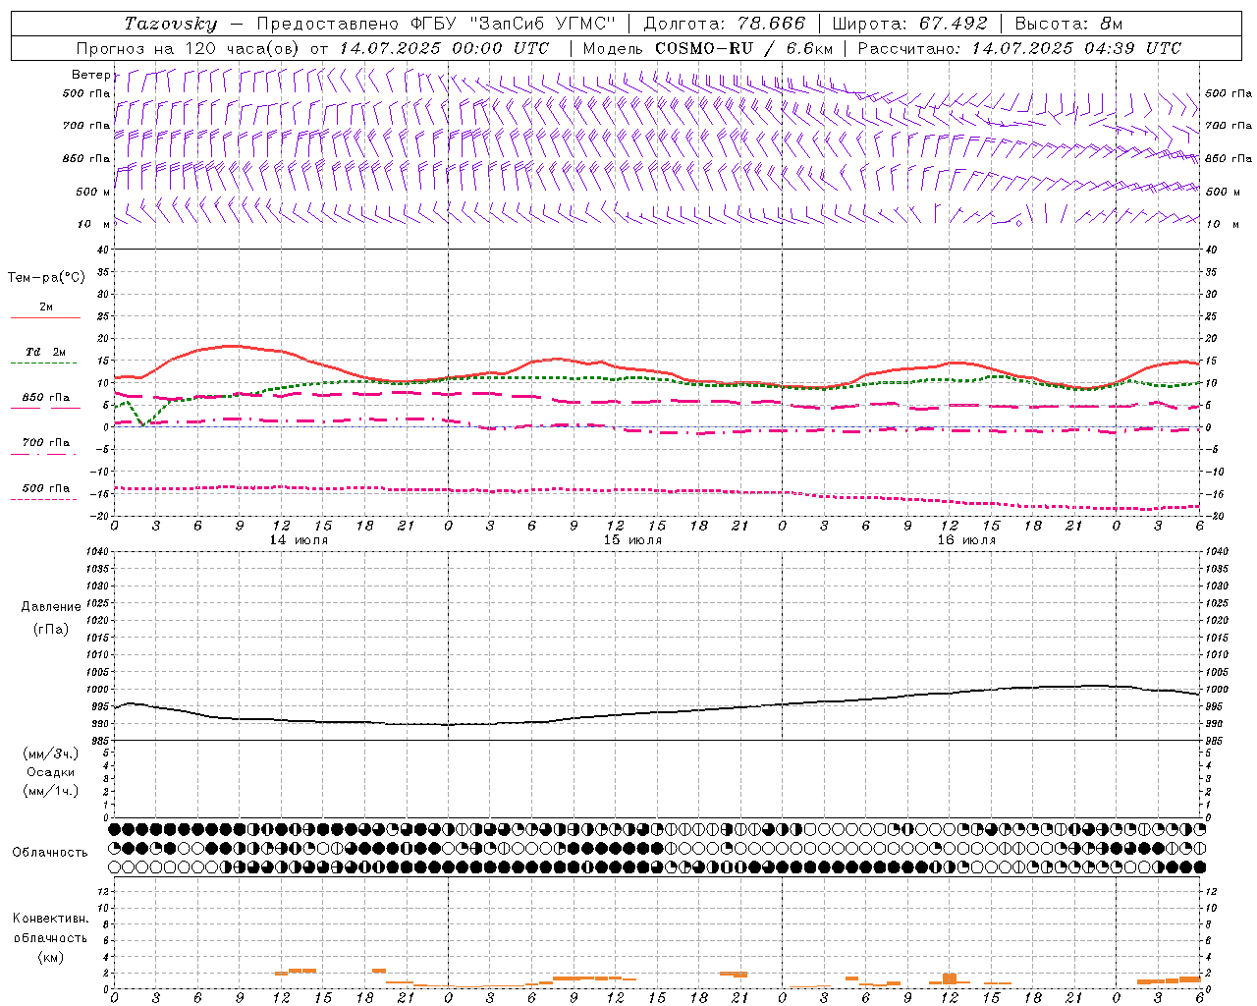Click the Облачность cloud cover label
This screenshot has height=1006, width=1257.
coord(50,853)
